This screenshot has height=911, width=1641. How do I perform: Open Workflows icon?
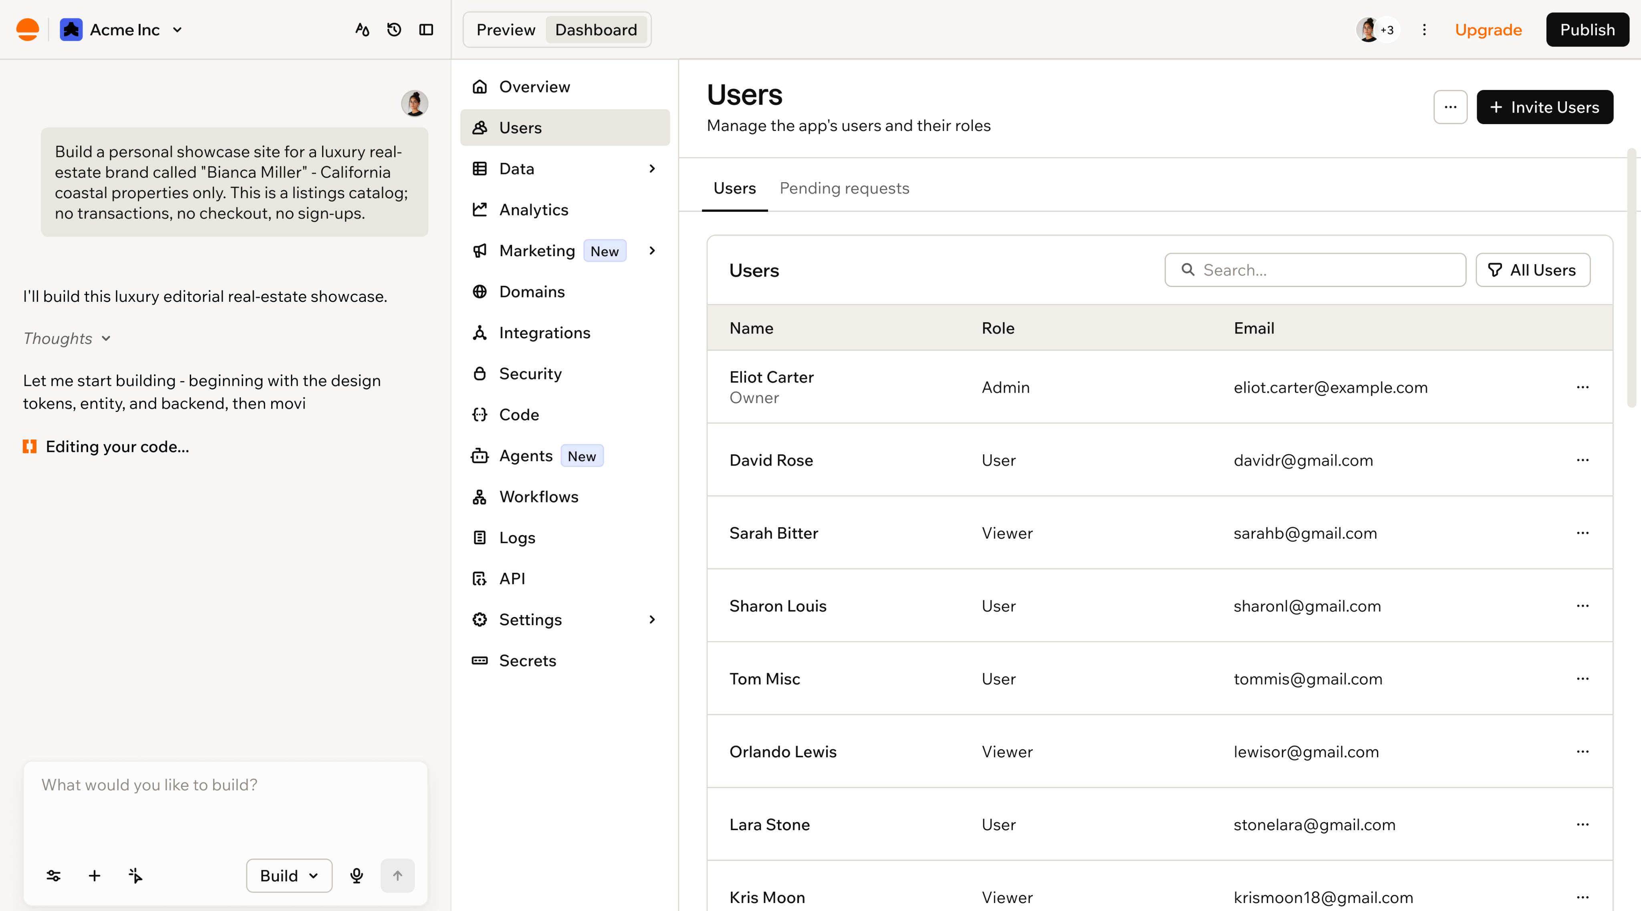(x=480, y=497)
